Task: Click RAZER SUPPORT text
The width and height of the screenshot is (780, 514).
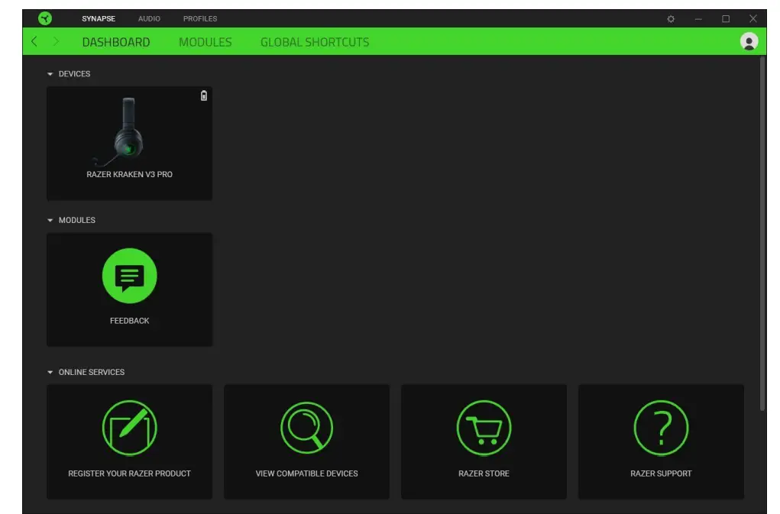Action: coord(661,474)
